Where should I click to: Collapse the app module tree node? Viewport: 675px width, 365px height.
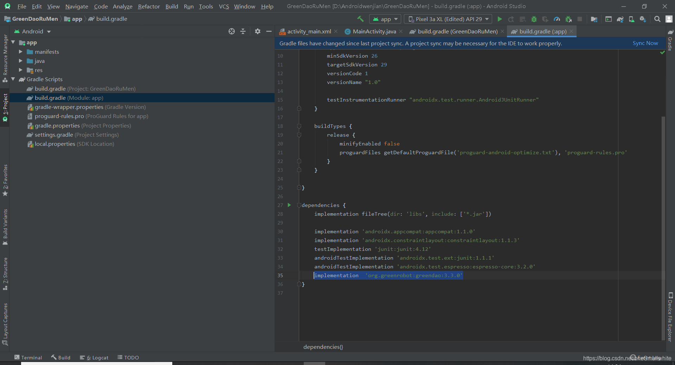pyautogui.click(x=13, y=42)
